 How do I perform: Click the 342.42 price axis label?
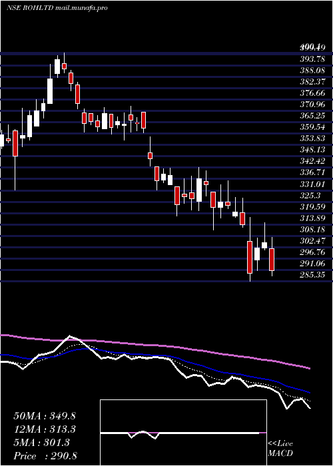pyautogui.click(x=312, y=161)
